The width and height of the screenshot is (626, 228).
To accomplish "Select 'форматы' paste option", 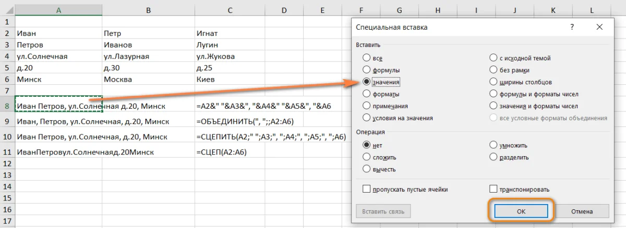I will (x=367, y=94).
